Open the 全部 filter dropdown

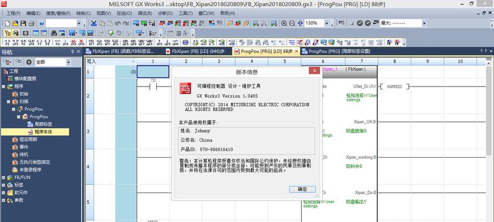(x=68, y=62)
